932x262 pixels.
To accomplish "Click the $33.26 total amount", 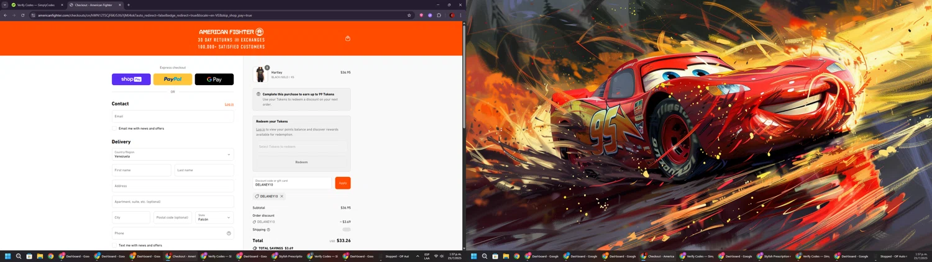I will [344, 241].
